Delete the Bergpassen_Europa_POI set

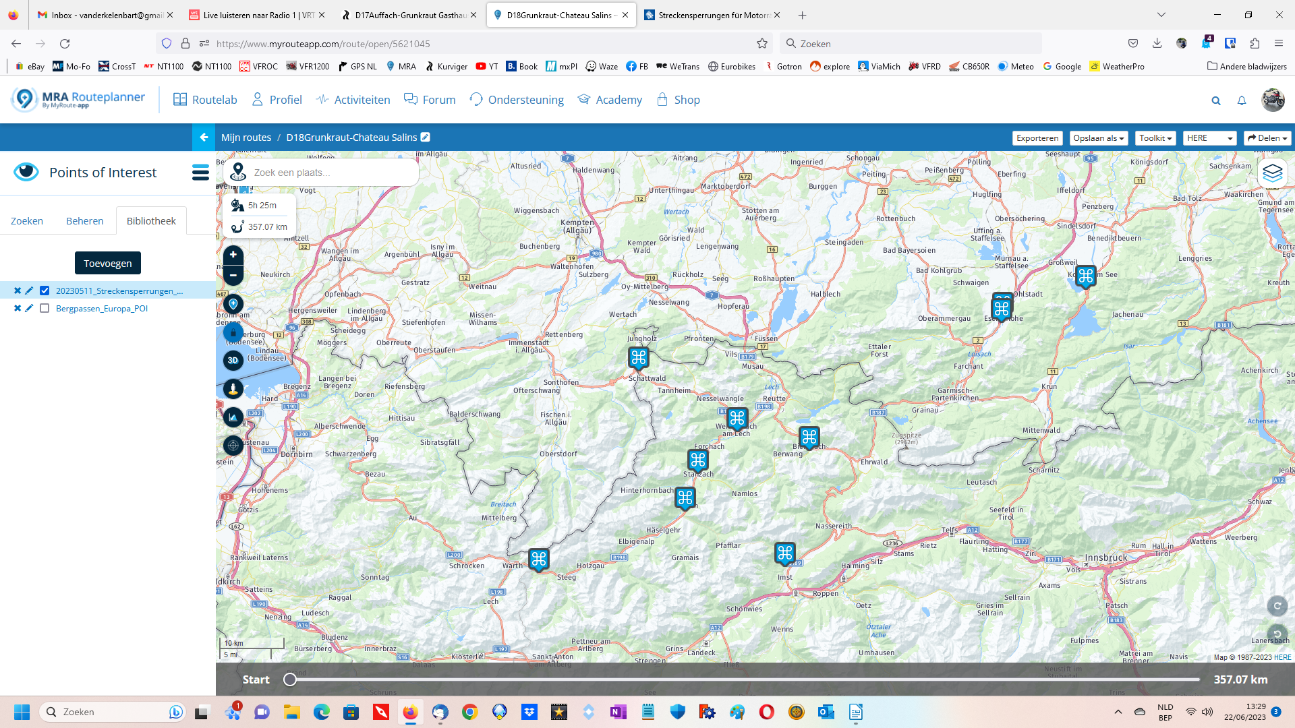click(x=18, y=308)
